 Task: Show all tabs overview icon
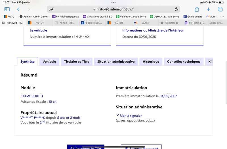220,9
